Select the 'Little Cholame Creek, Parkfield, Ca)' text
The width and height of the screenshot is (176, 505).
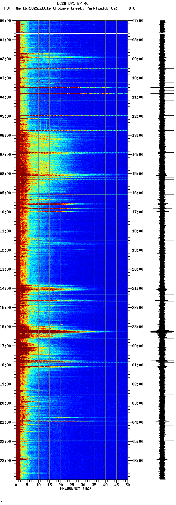[77, 8]
